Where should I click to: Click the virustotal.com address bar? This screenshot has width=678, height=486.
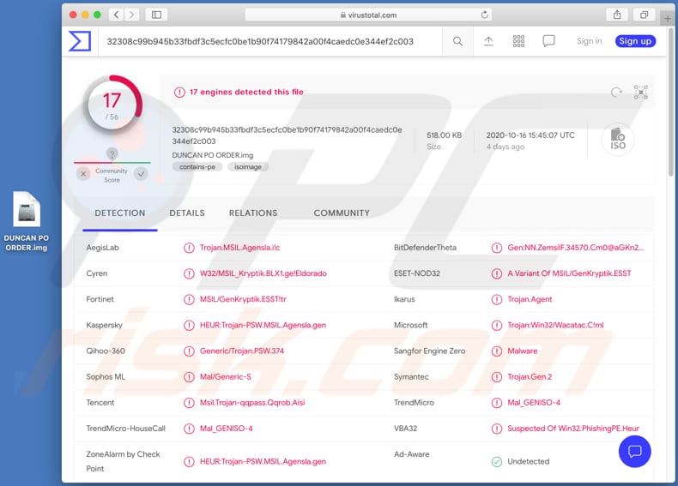pos(368,15)
